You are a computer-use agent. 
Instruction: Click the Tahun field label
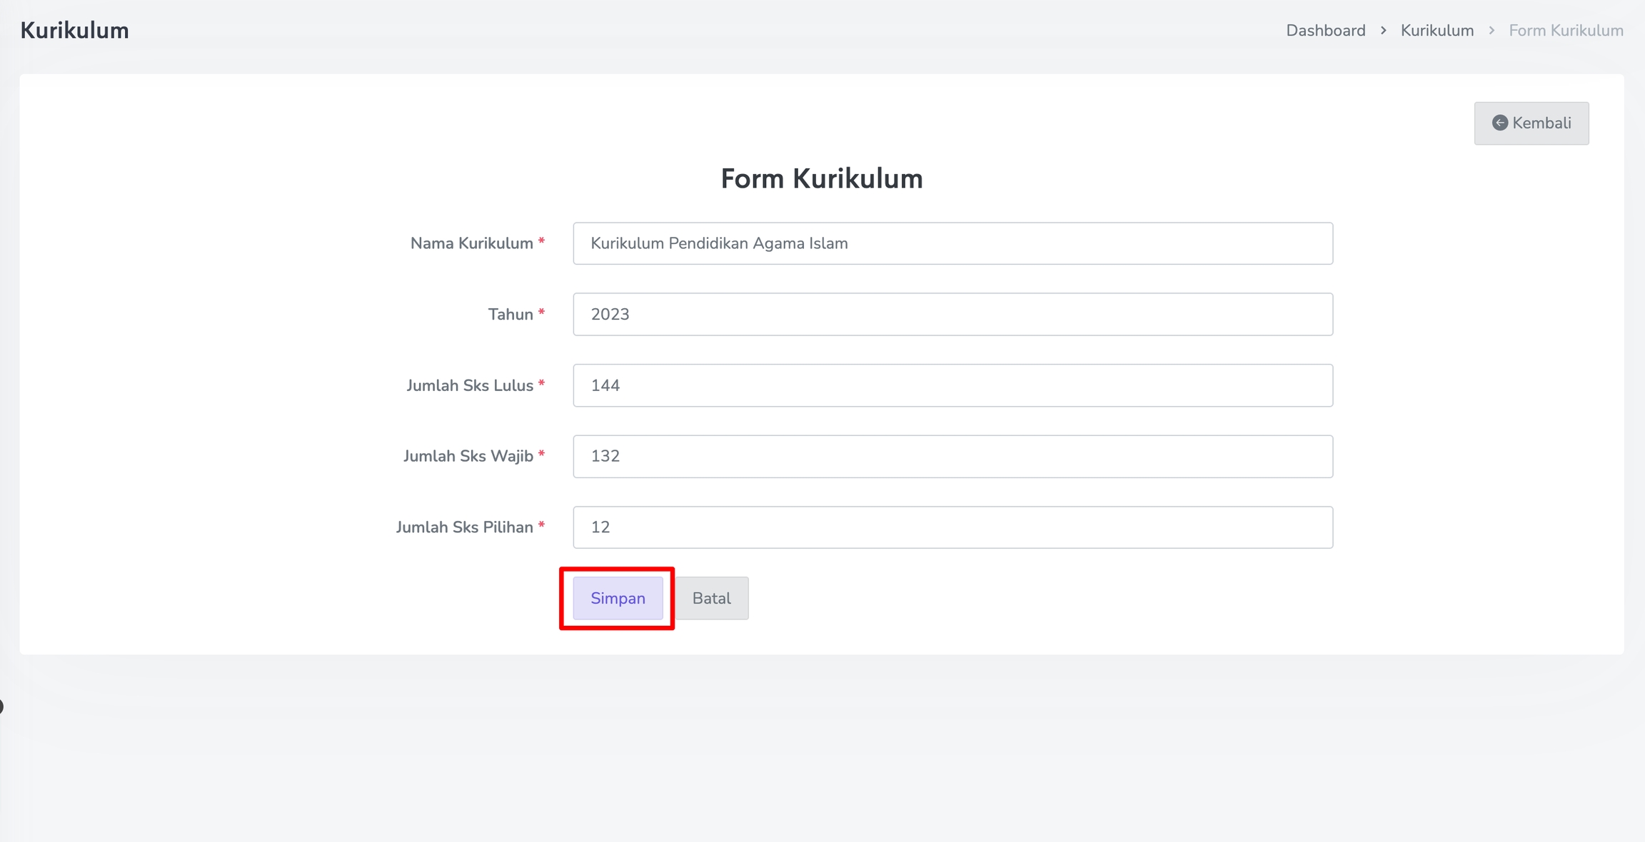click(510, 315)
